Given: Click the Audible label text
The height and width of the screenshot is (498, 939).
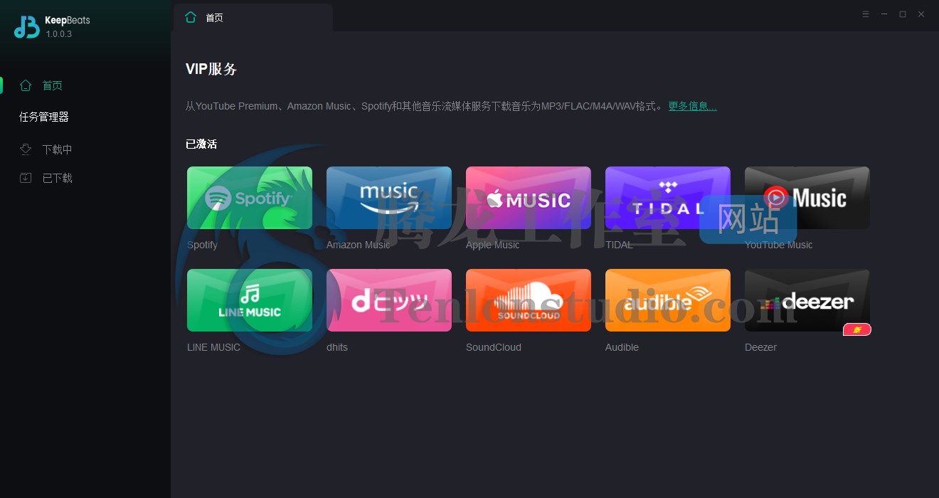Looking at the screenshot, I should 622,347.
